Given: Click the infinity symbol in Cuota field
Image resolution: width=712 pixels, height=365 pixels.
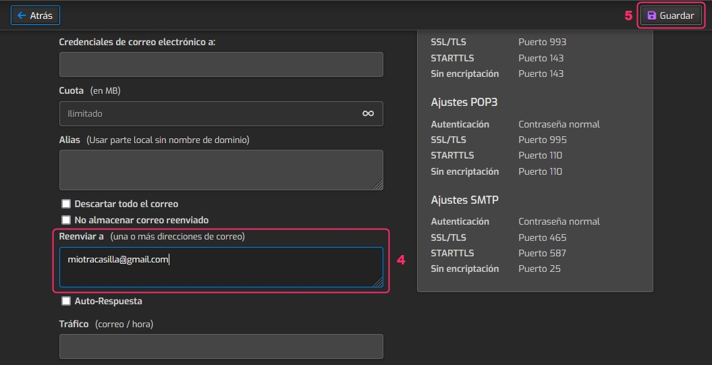Looking at the screenshot, I should (368, 113).
